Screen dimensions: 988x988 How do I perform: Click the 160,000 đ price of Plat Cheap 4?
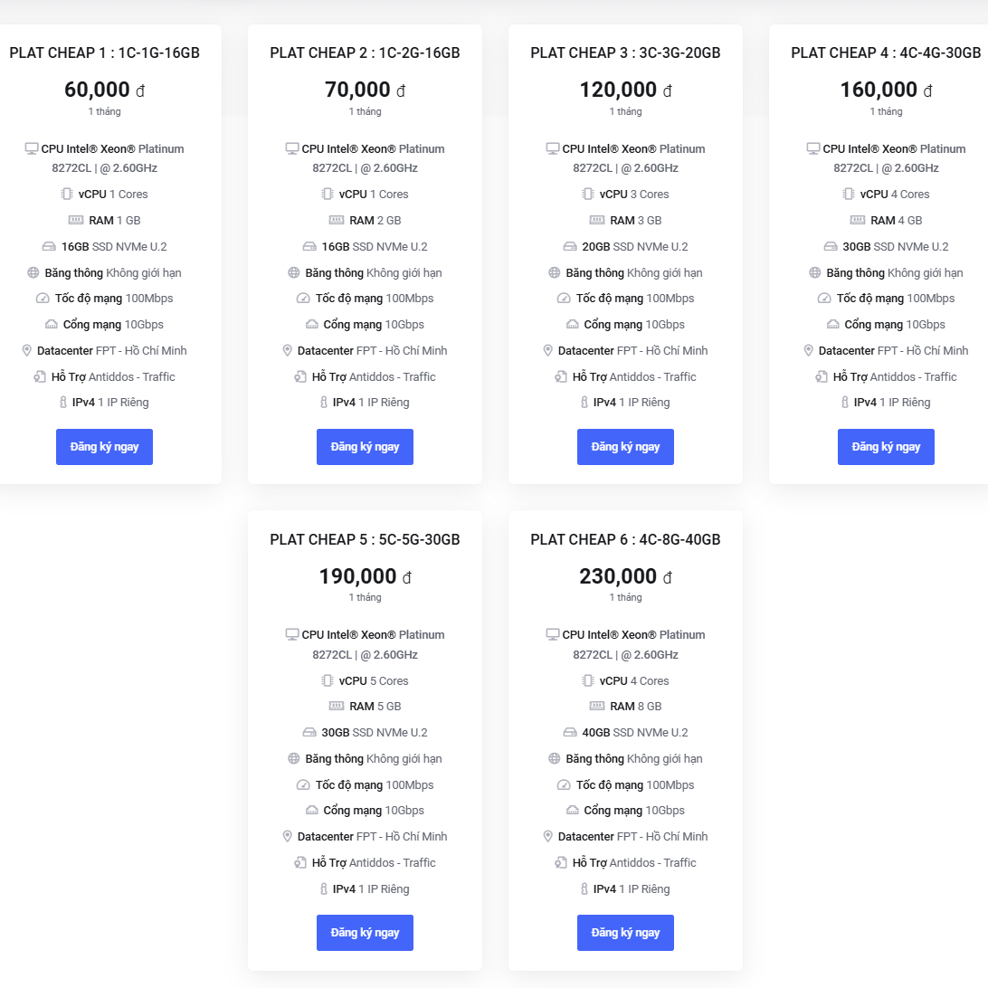click(886, 90)
